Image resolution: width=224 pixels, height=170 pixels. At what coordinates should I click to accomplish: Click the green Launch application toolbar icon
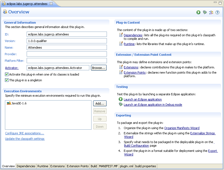pyautogui.click(x=198, y=12)
